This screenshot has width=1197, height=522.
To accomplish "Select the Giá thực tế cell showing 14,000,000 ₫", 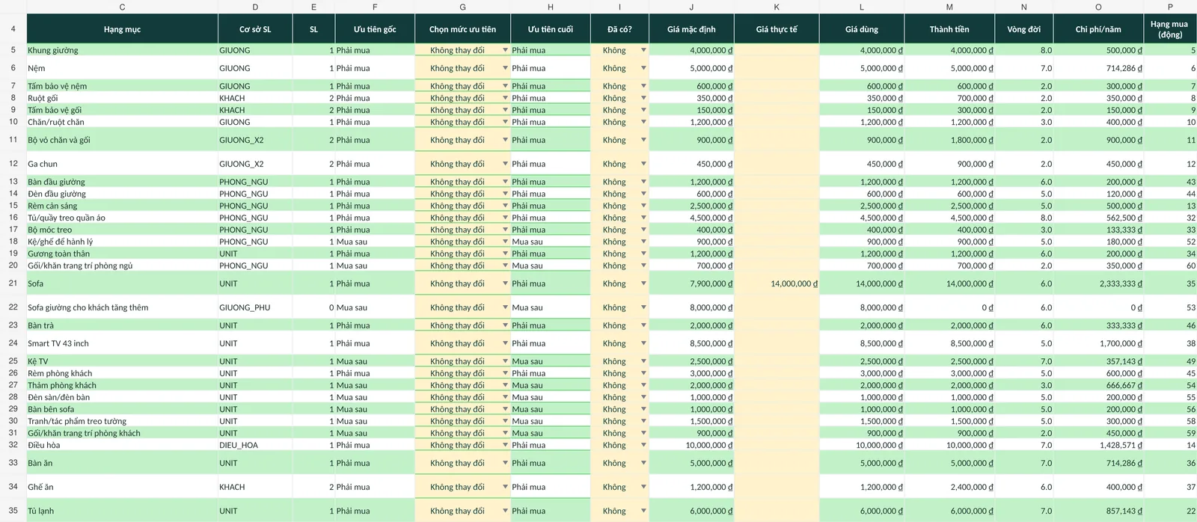I will click(777, 283).
